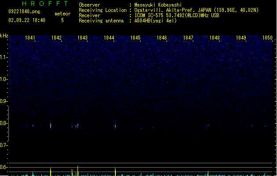Image resolution: width=277 pixels, height=176 pixels.
Task: Click the yellow amplitude spike just before 1843
Action: (78, 171)
